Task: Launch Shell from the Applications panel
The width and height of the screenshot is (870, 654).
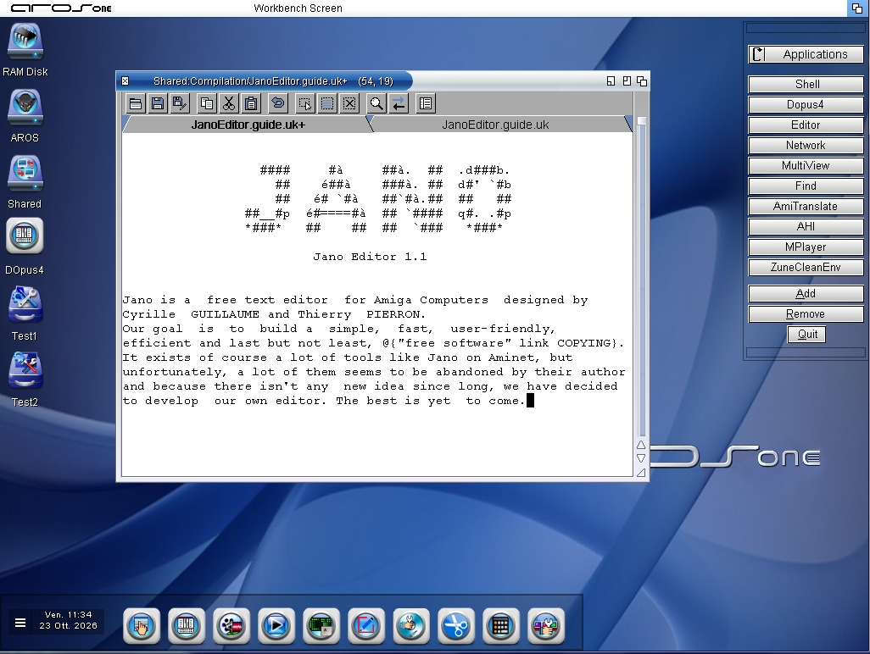Action: click(x=806, y=84)
